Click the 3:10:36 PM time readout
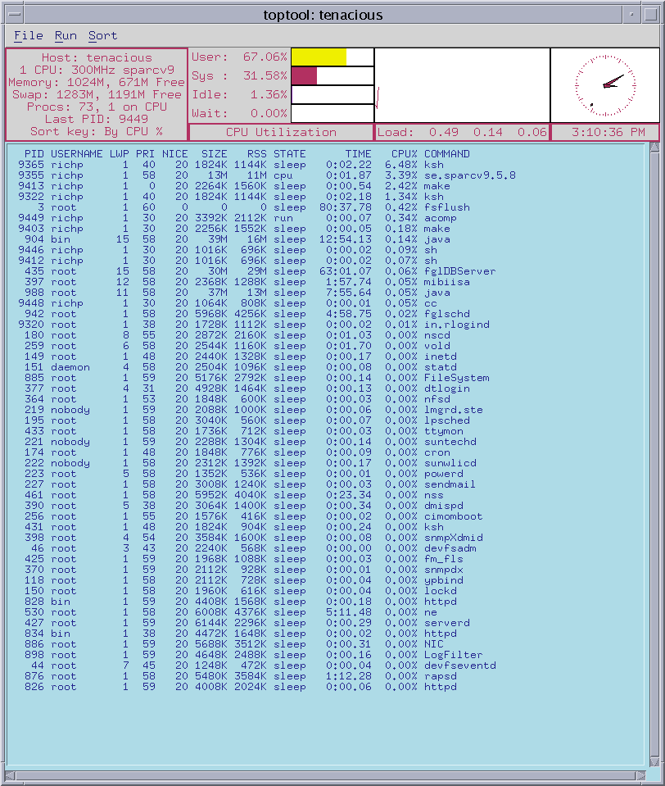The width and height of the screenshot is (665, 786). coord(605,132)
